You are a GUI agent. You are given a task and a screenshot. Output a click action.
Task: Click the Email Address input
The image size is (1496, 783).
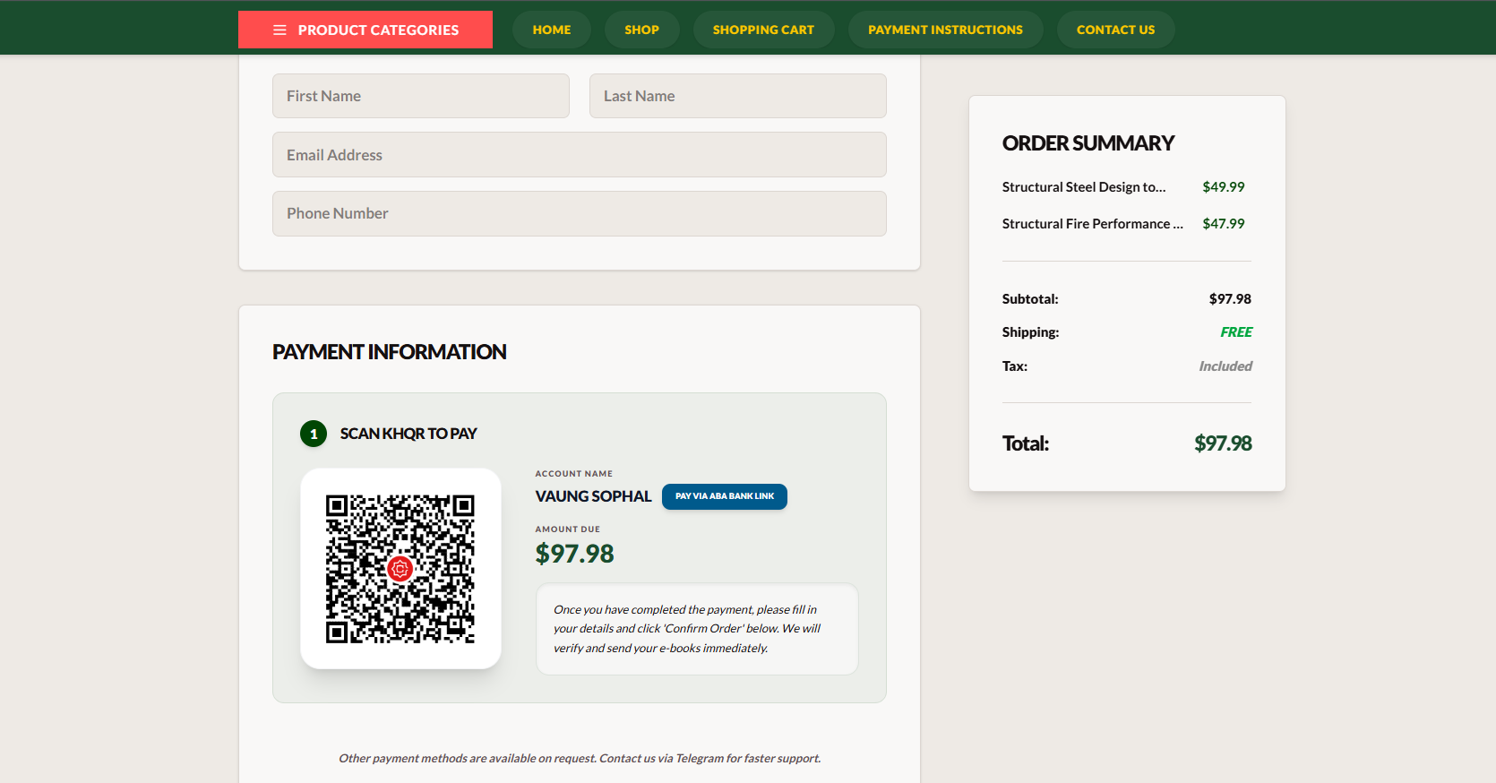[x=580, y=155]
